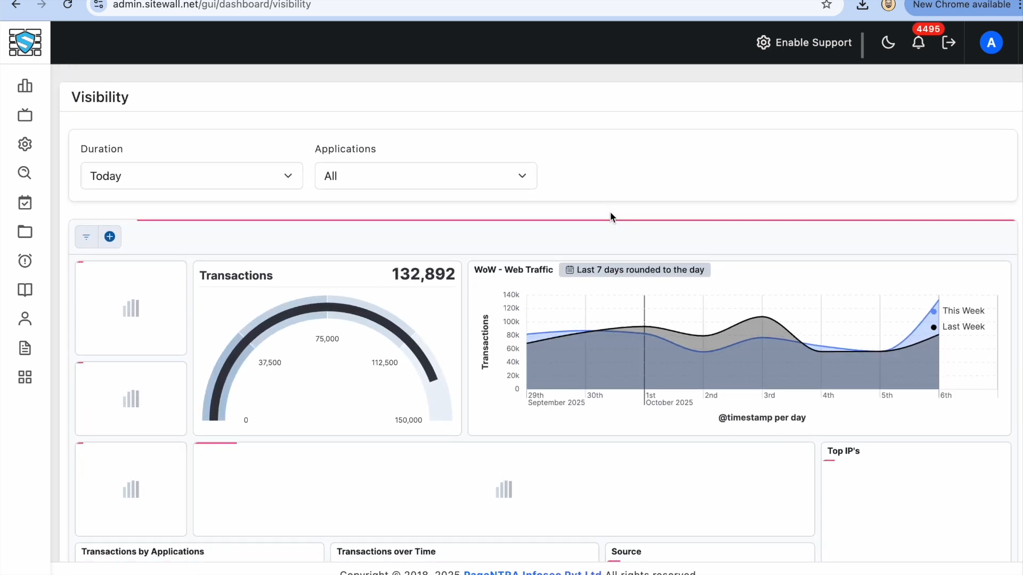Open the bar chart dashboard sidebar icon
Image resolution: width=1023 pixels, height=575 pixels.
coord(25,86)
